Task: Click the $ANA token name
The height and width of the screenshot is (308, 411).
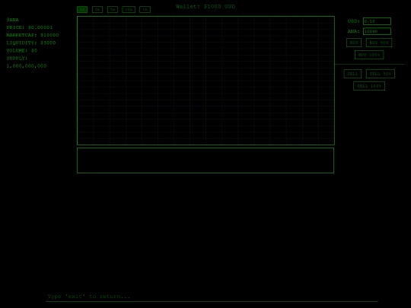Action: click(13, 20)
